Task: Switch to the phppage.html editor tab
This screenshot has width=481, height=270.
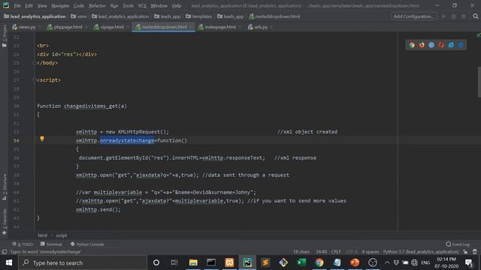Action: pos(68,27)
